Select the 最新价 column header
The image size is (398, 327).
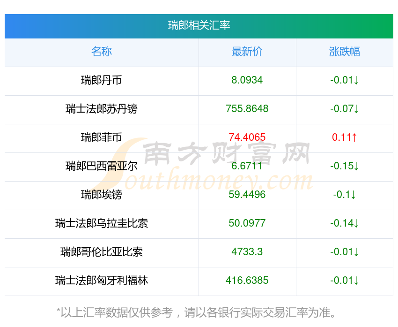247,52
